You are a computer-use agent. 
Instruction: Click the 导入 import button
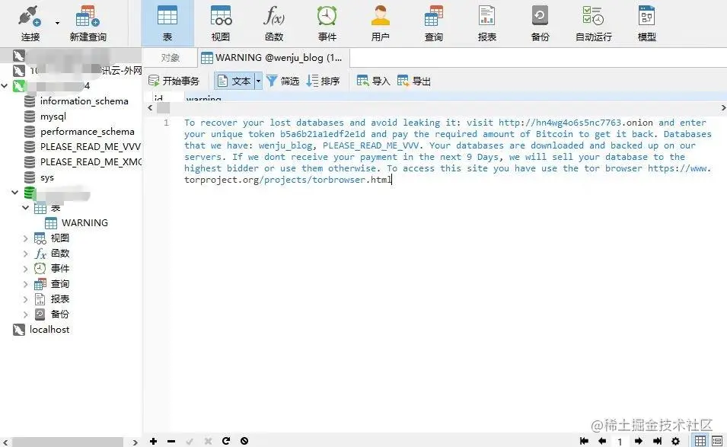(x=373, y=81)
